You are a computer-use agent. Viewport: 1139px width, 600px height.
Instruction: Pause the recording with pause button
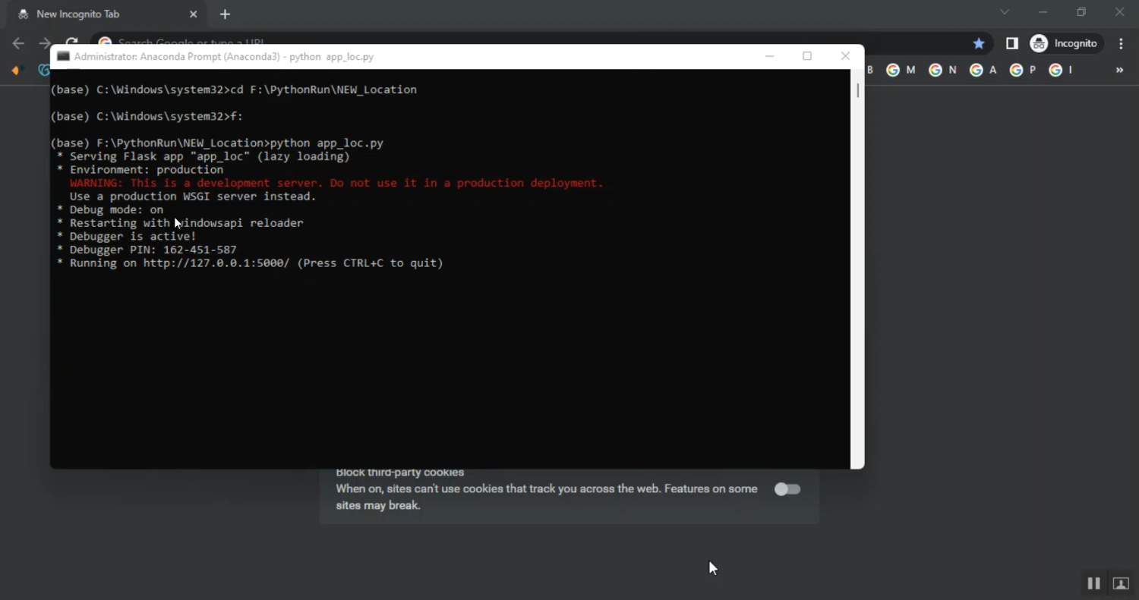pos(1093,583)
